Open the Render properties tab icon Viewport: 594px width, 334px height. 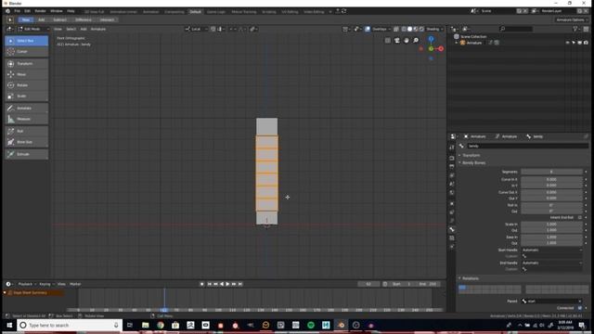pos(452,158)
